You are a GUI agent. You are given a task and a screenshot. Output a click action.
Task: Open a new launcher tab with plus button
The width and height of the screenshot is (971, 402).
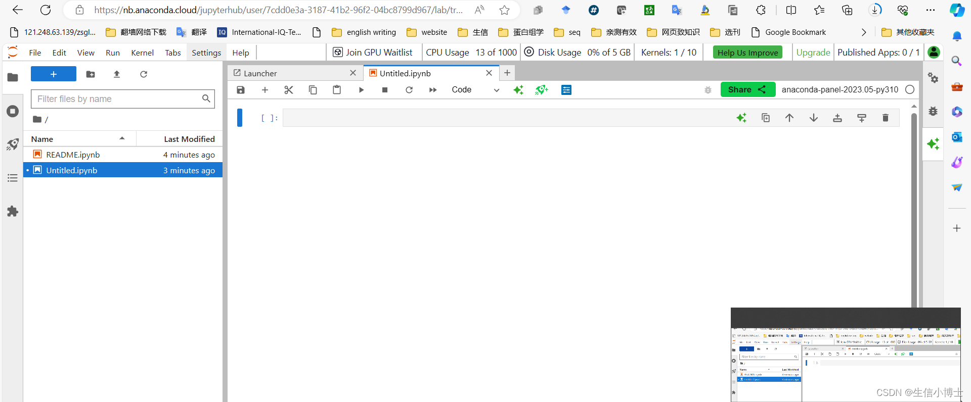tap(507, 73)
